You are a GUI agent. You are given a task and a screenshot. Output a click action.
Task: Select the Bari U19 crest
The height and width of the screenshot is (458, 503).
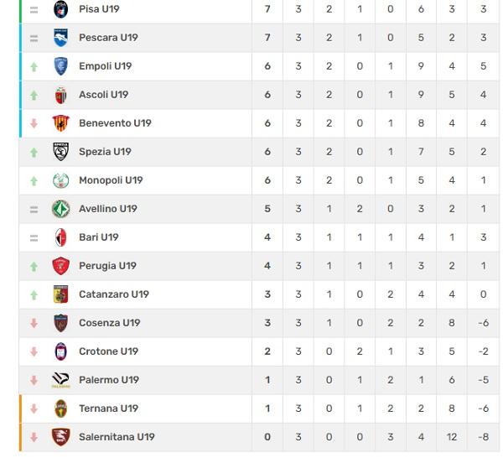60,237
